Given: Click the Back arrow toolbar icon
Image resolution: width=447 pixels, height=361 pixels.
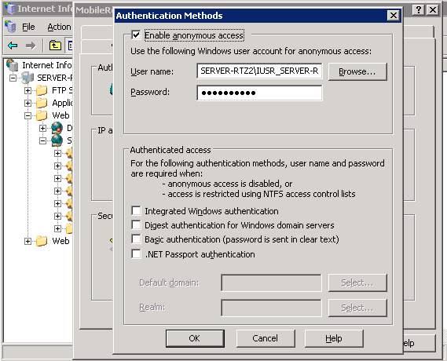Looking at the screenshot, I should click(x=13, y=46).
